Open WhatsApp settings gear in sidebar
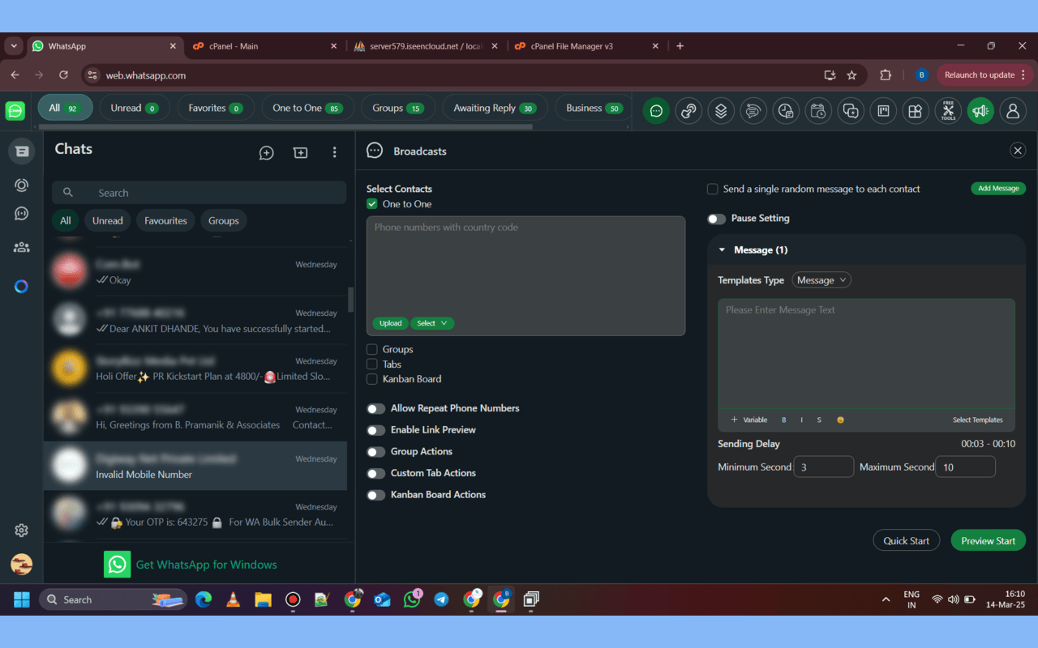 (x=22, y=531)
